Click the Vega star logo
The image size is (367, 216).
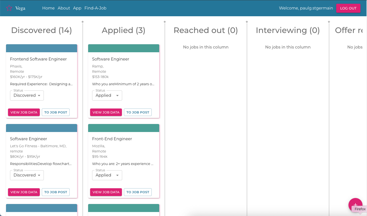pos(9,8)
